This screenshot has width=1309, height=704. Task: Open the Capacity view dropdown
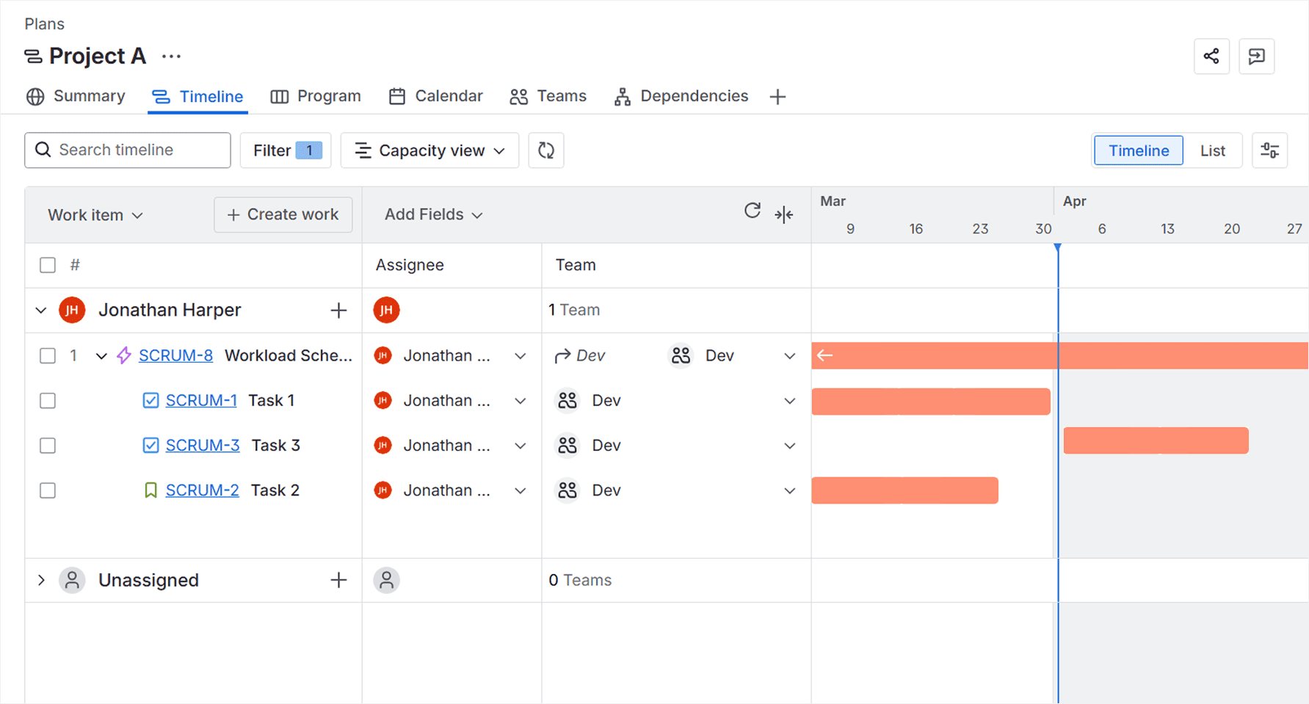pos(429,150)
